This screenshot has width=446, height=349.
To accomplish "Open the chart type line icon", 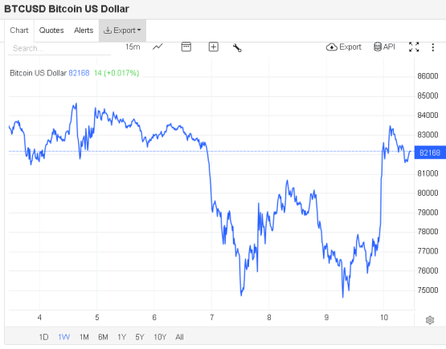I will [x=158, y=47].
